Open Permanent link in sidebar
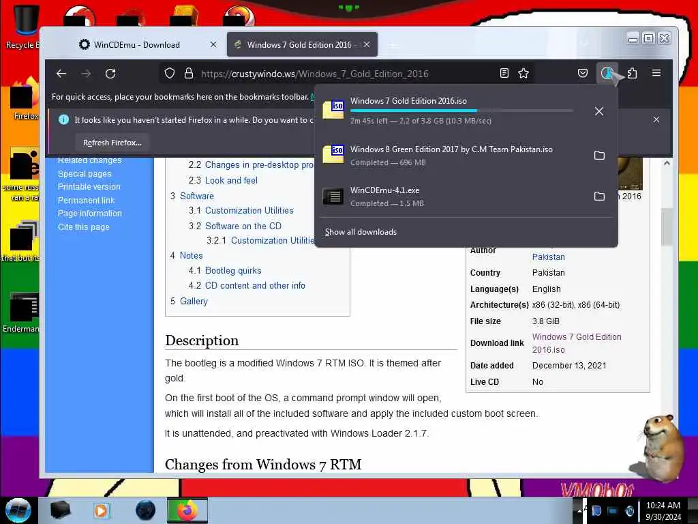Viewport: 698px width, 524px height. [x=87, y=200]
